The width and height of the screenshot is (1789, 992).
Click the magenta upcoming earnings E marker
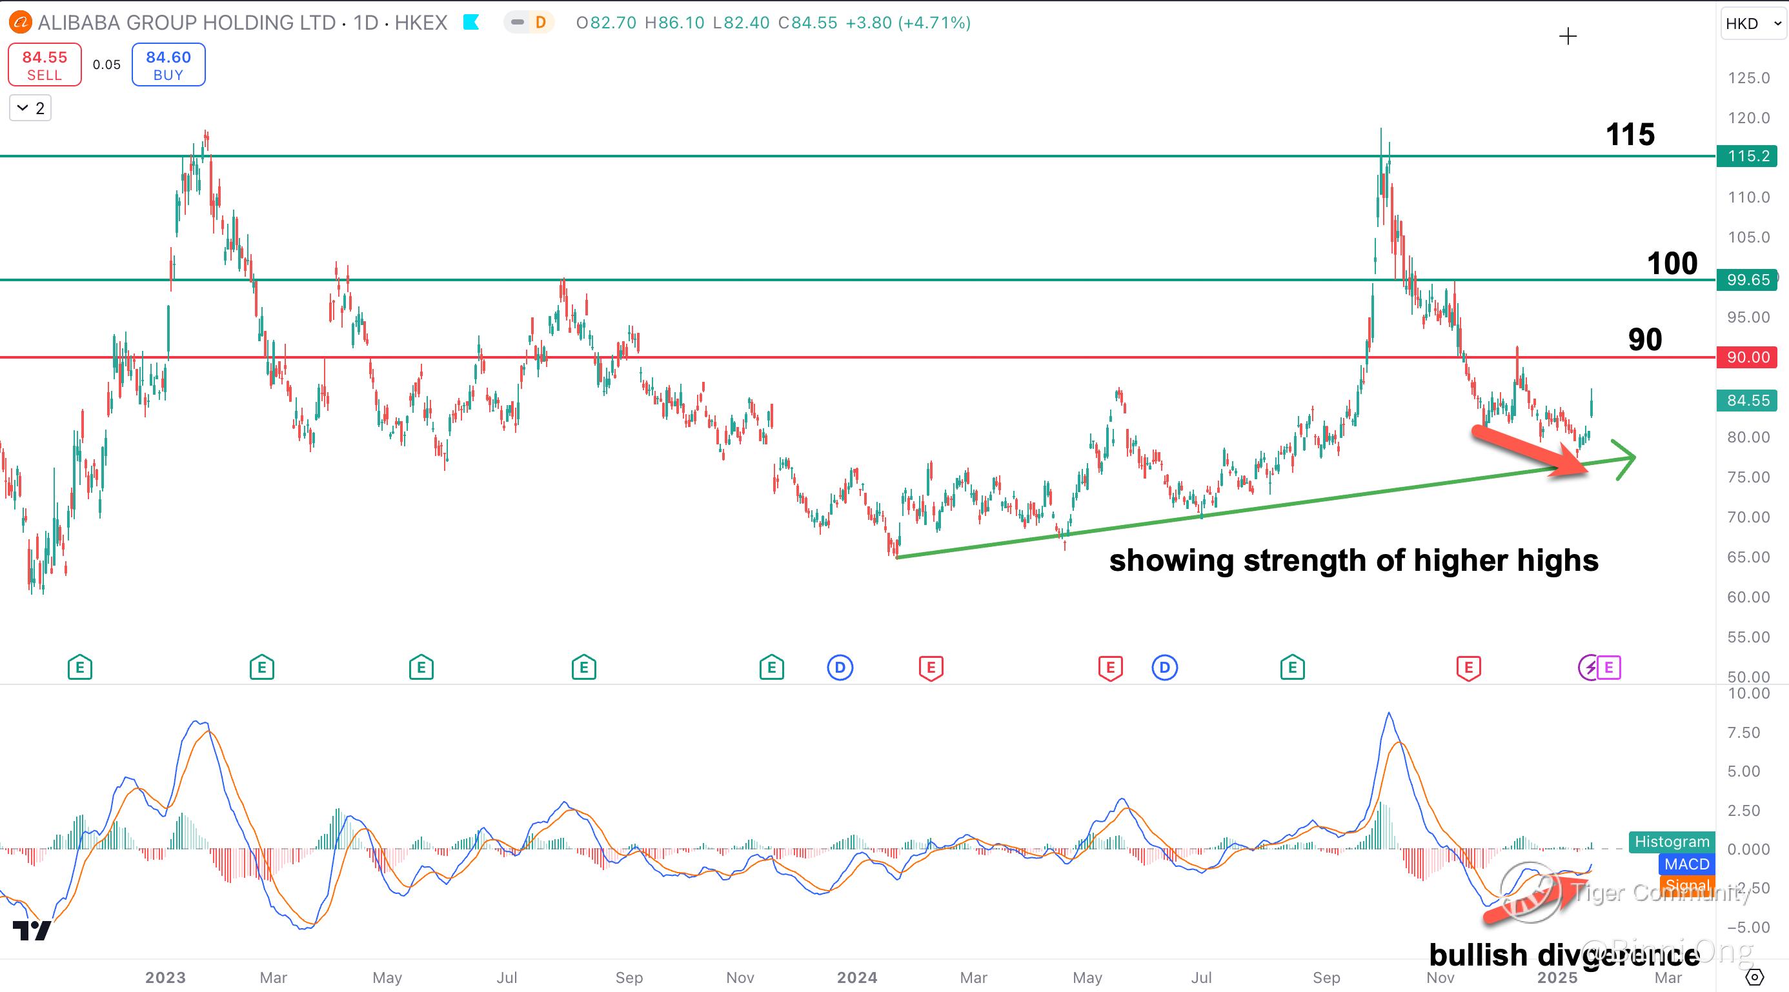(x=1610, y=668)
